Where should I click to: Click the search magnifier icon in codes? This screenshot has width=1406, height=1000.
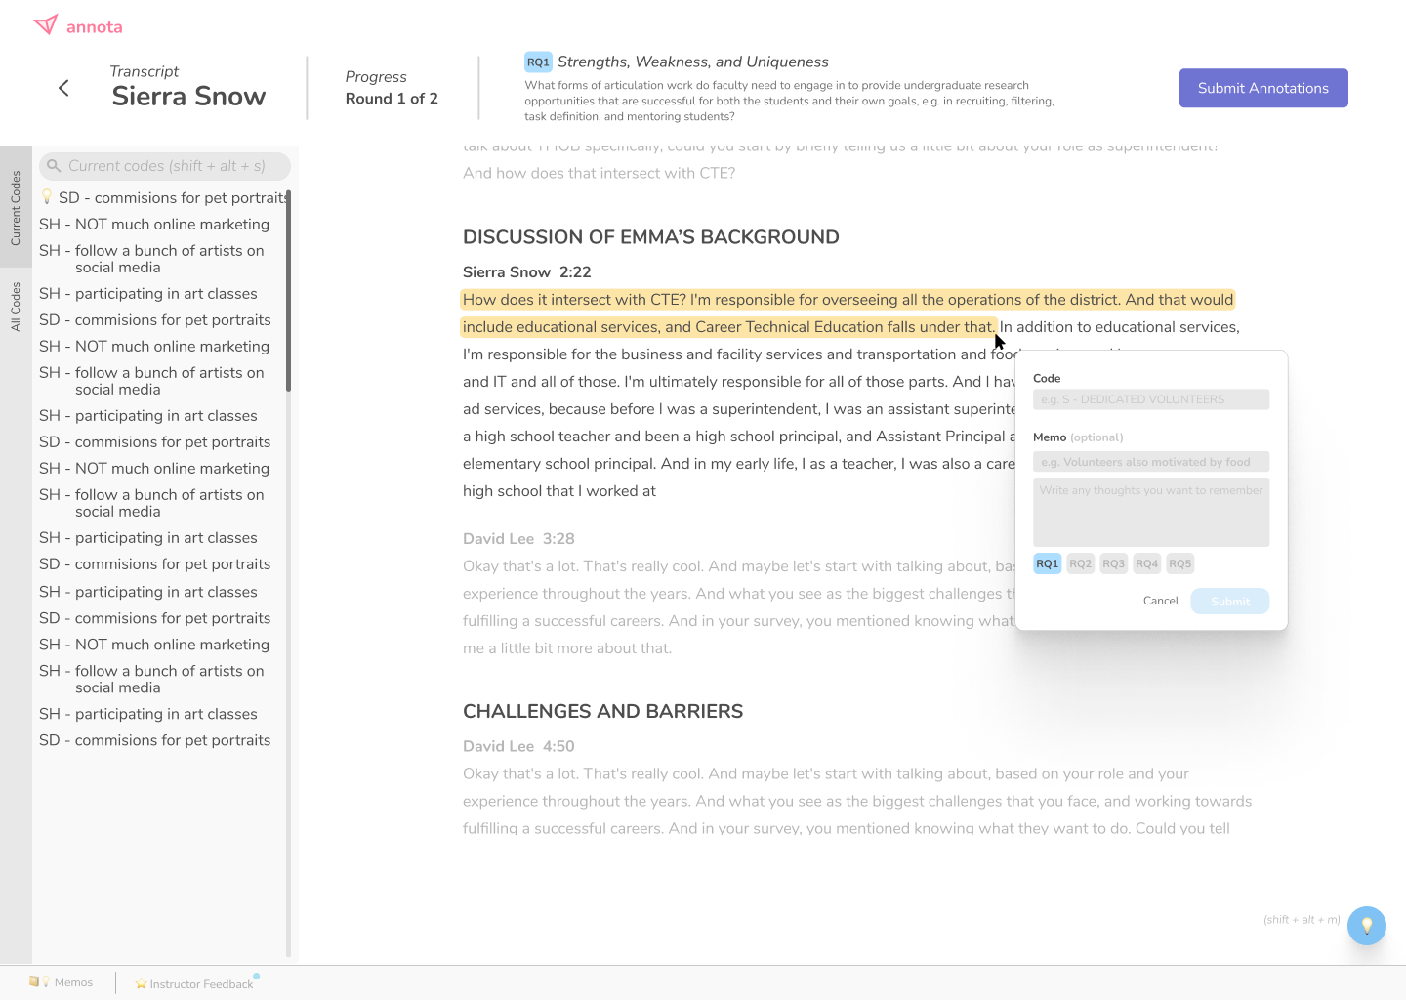coord(55,166)
